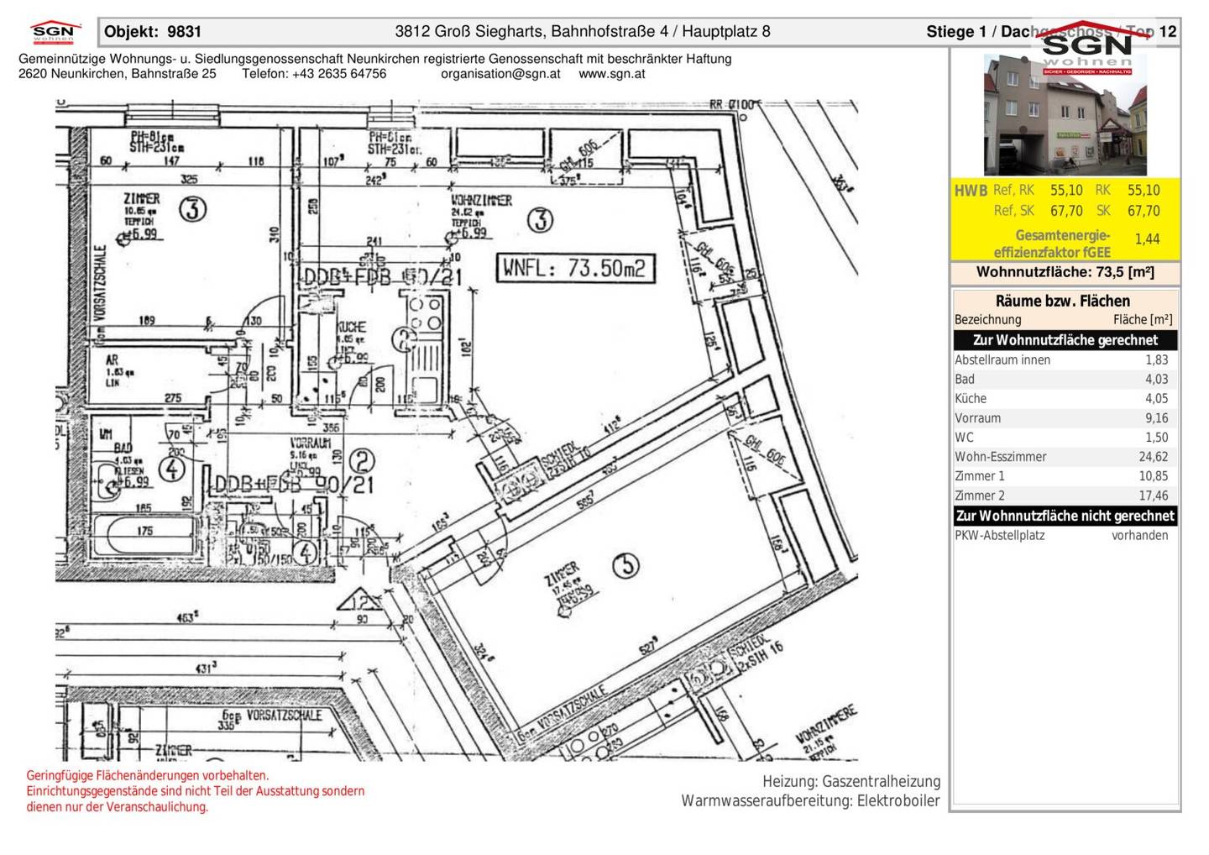
Task: Select the table value '10,85'
Action: tap(1154, 476)
